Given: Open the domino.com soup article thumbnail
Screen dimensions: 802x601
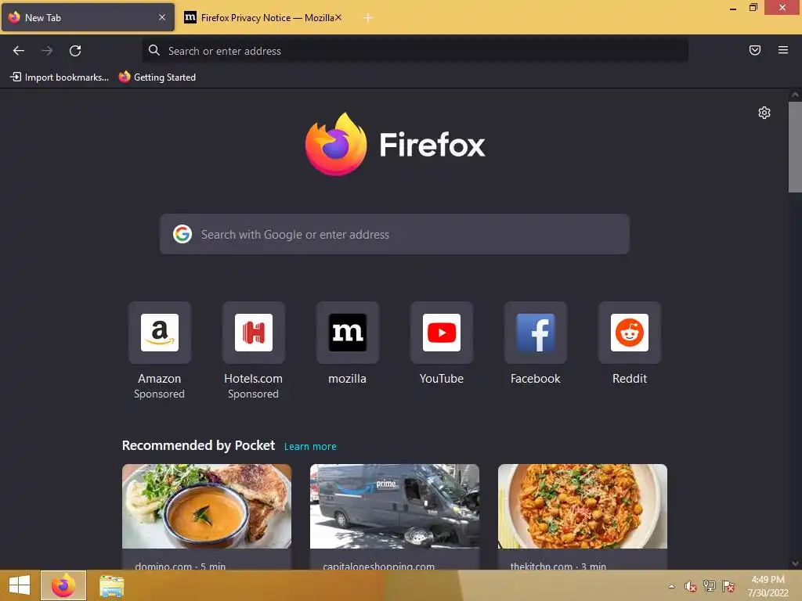Looking at the screenshot, I should click(207, 506).
